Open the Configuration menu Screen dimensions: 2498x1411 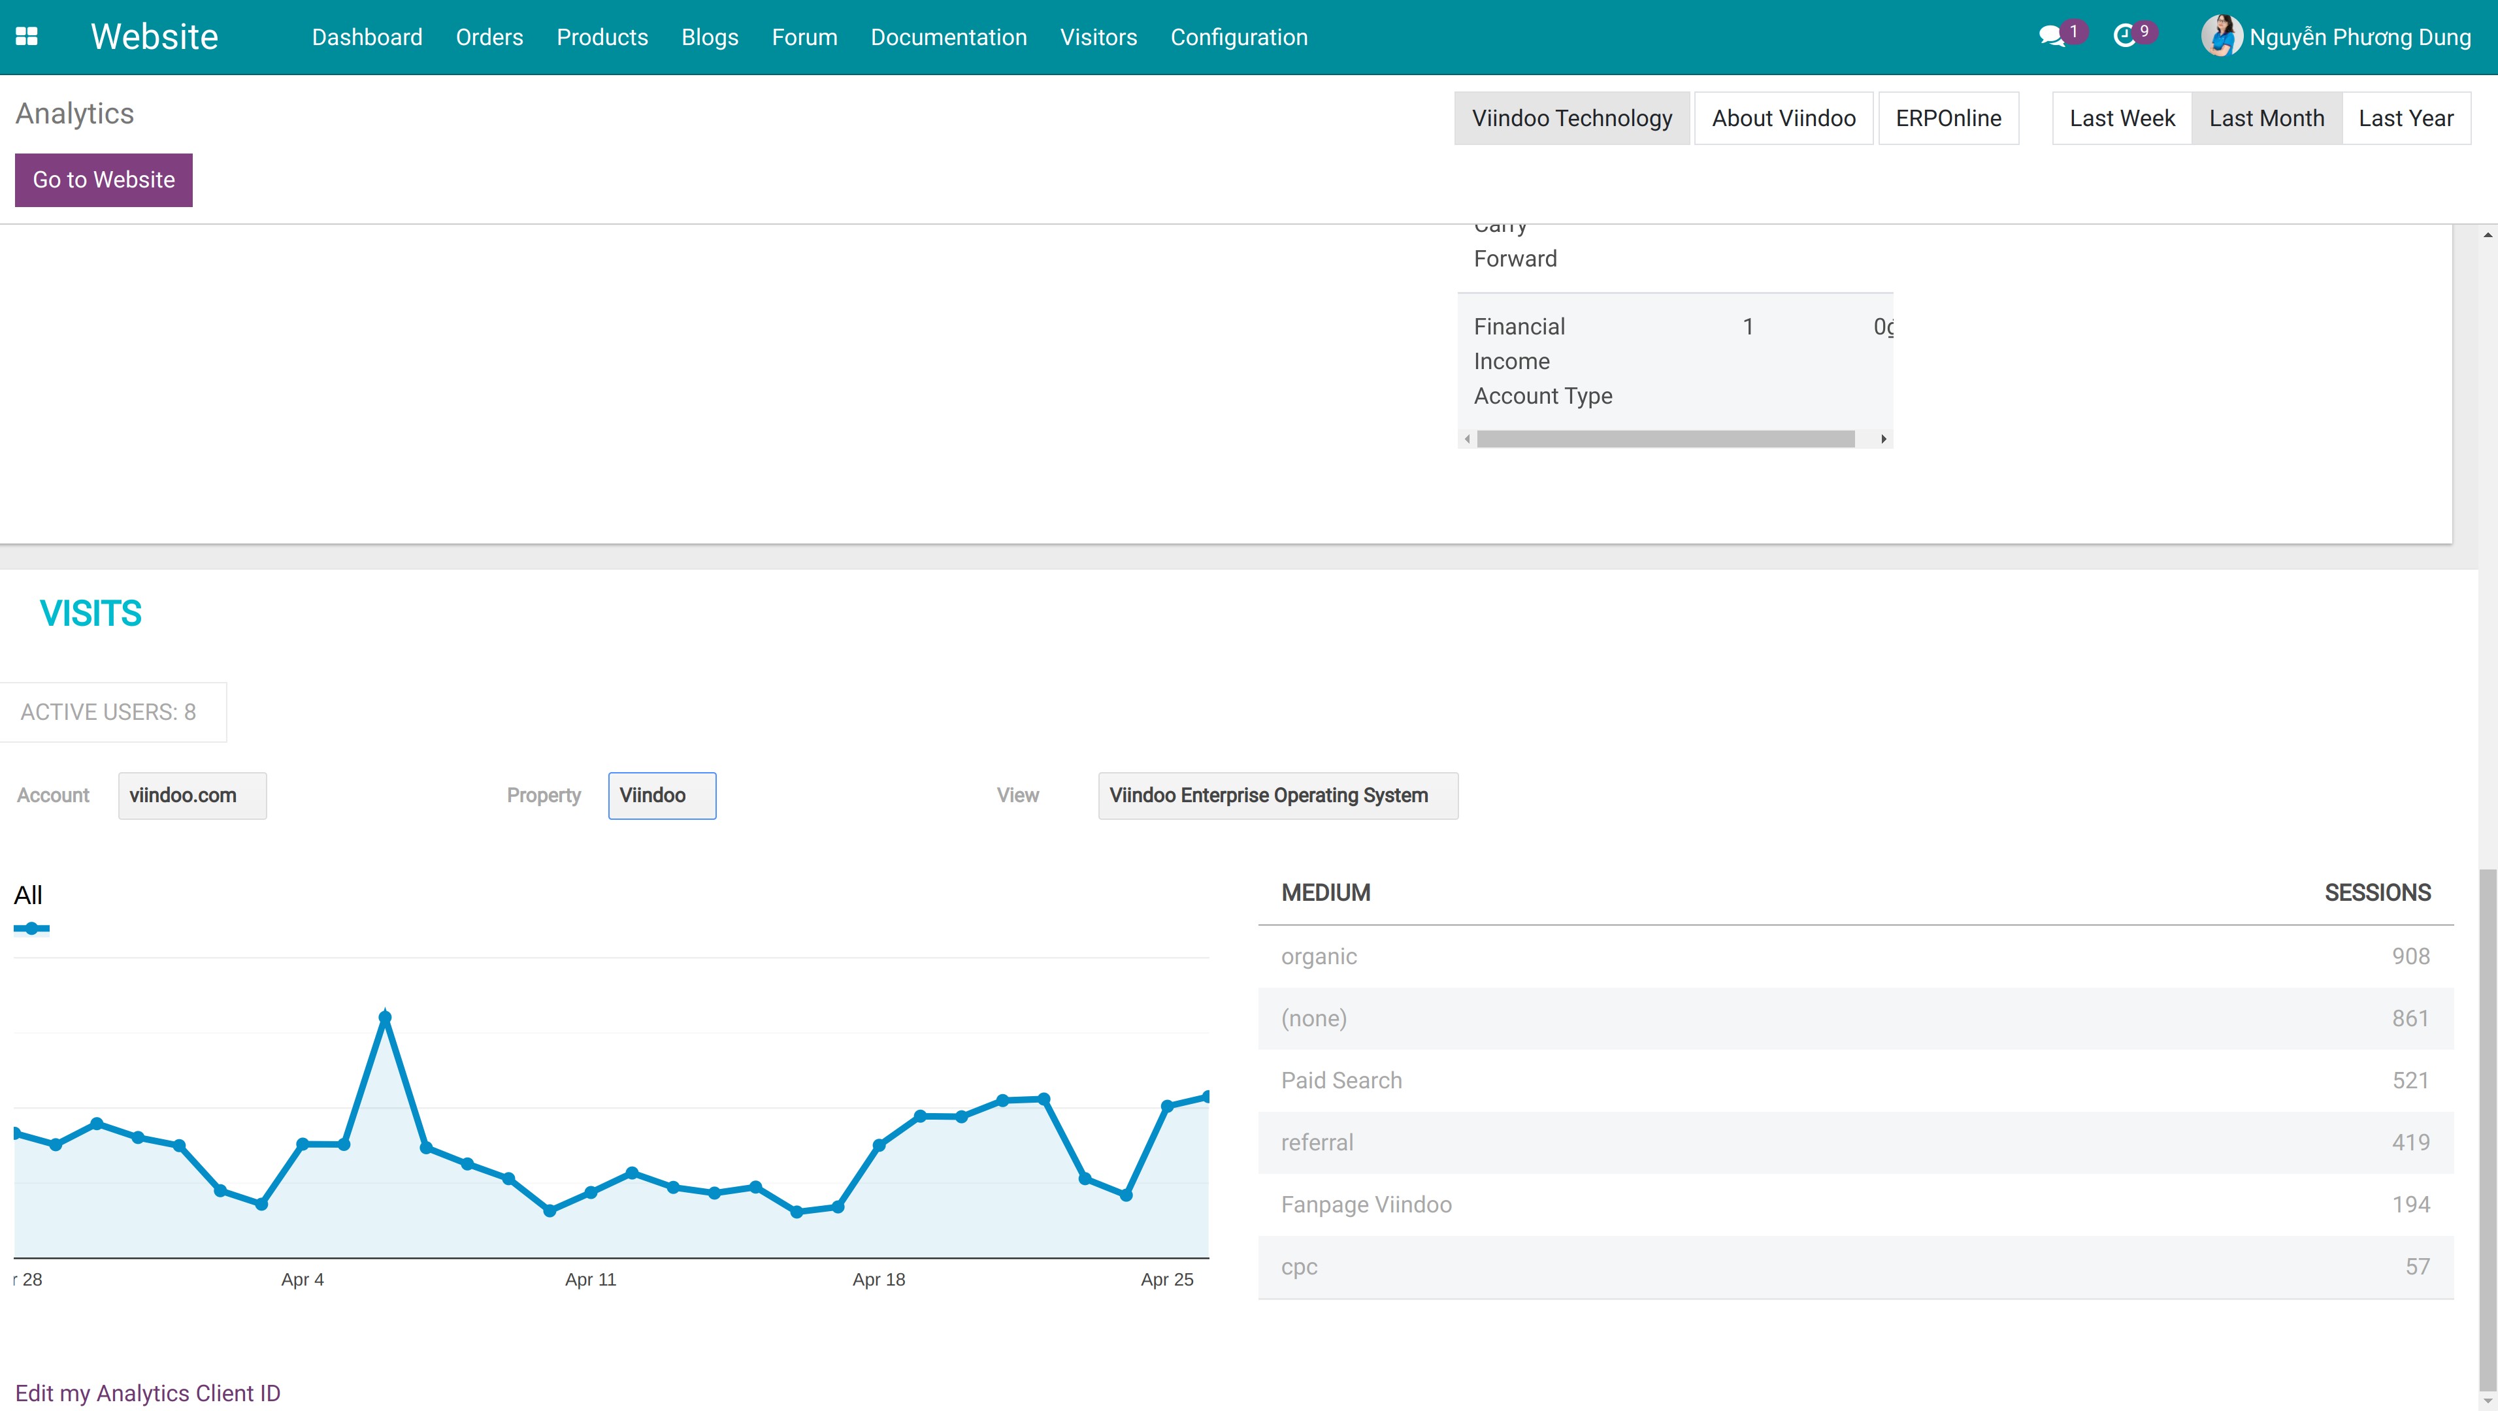click(x=1238, y=37)
